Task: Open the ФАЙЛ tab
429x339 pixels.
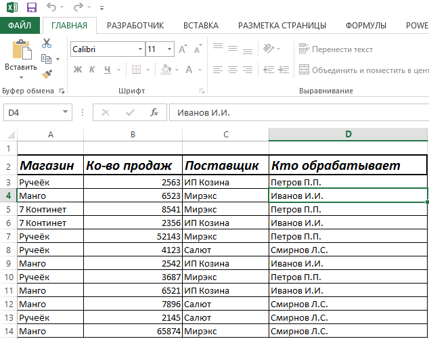Action: pyautogui.click(x=20, y=26)
